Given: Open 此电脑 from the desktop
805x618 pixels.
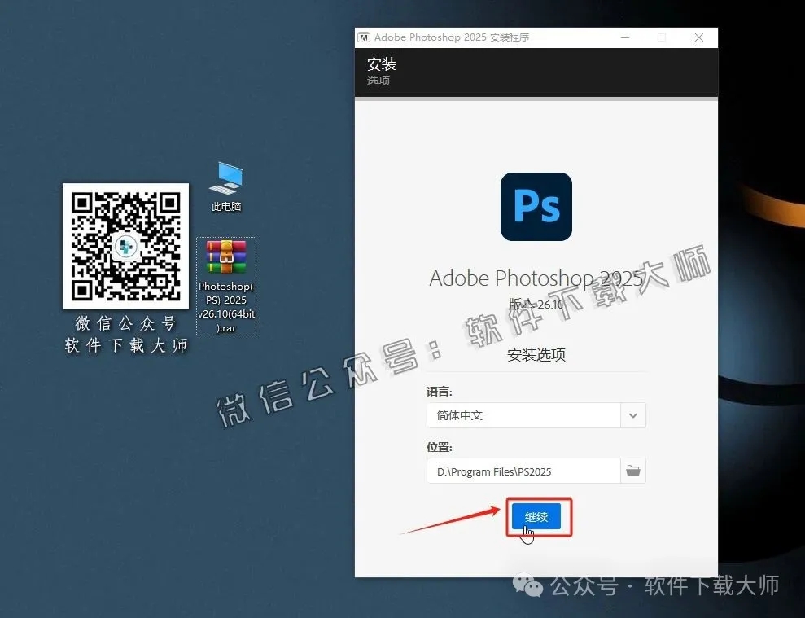Looking at the screenshot, I should tap(225, 178).
